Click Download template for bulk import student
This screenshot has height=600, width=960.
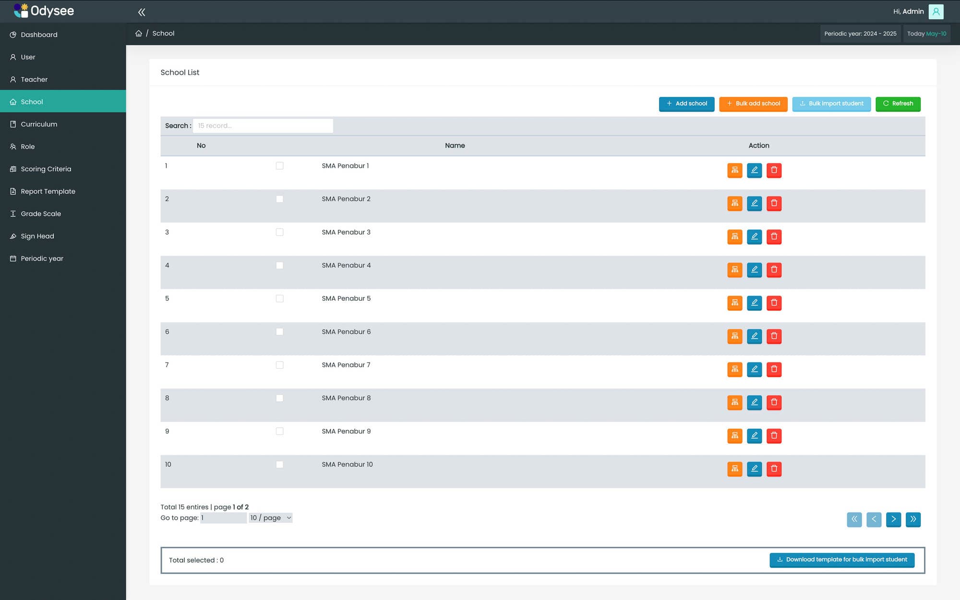[842, 560]
